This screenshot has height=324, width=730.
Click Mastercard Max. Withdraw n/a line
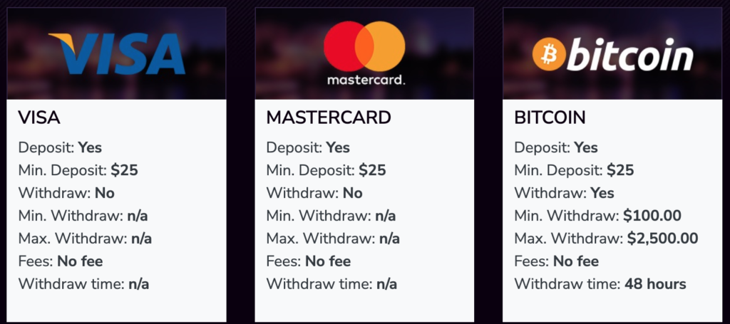coord(333,239)
